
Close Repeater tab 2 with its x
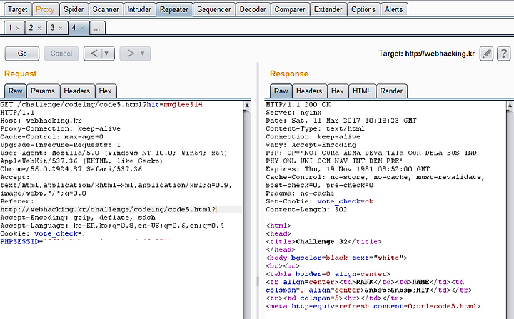point(39,29)
